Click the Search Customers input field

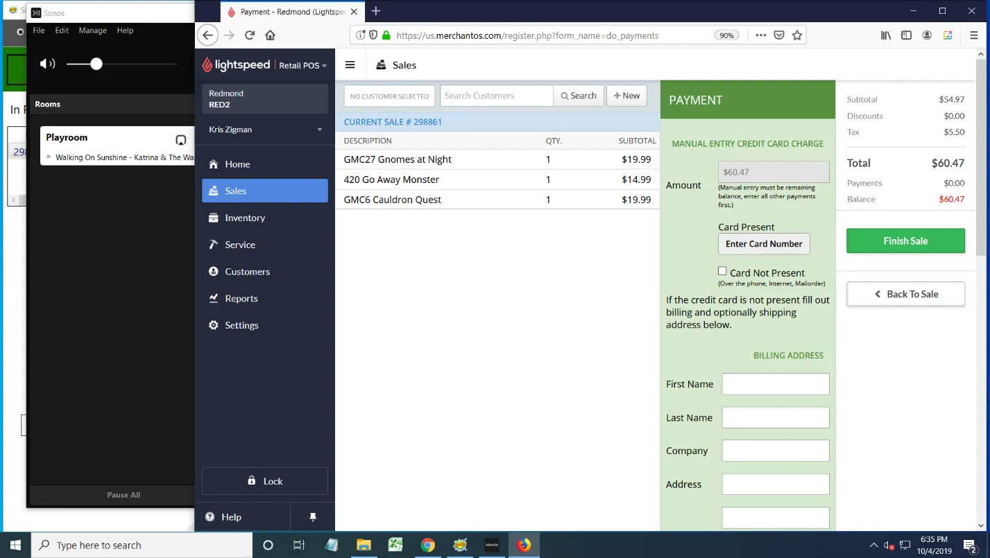pos(497,96)
